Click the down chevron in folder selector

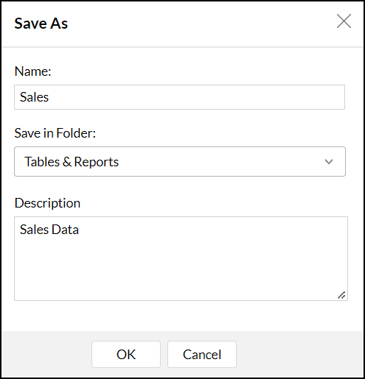pyautogui.click(x=329, y=162)
